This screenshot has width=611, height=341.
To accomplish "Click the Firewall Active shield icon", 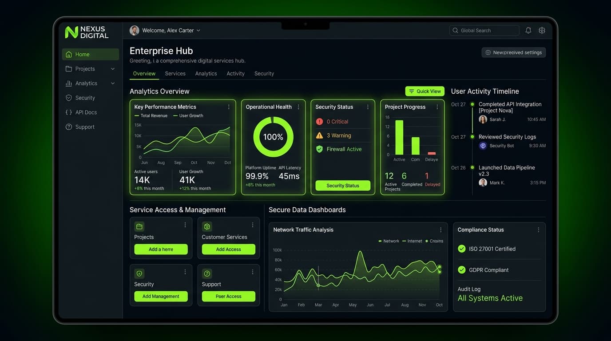I will [x=319, y=149].
